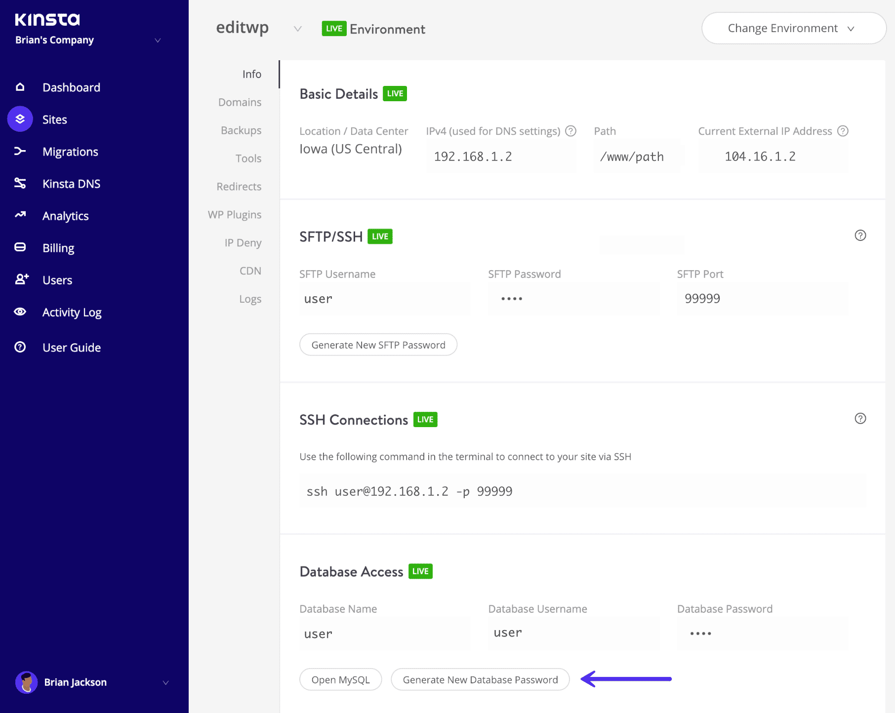Show help tooltip for IPv4 address
The height and width of the screenshot is (713, 895).
tap(570, 131)
